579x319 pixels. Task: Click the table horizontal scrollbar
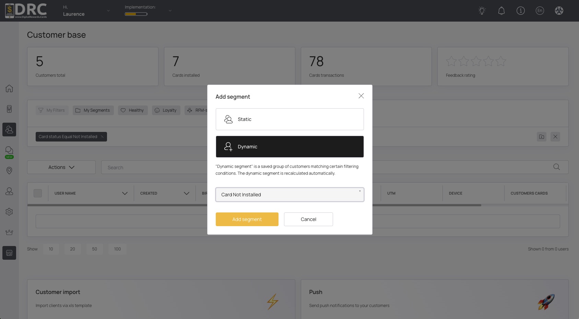coord(254,205)
